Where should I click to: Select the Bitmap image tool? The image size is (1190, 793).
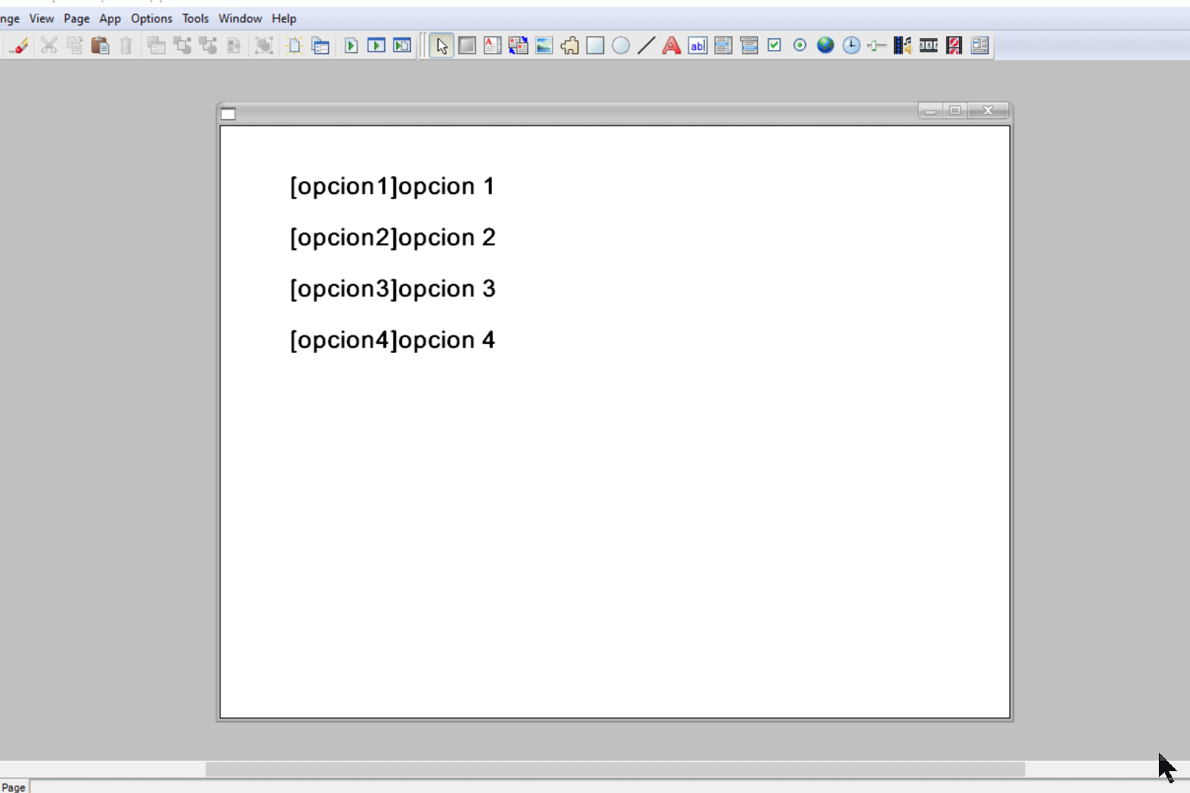coord(544,45)
